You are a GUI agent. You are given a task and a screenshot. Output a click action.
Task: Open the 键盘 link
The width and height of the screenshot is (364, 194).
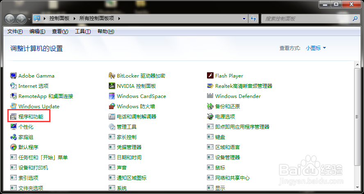(x=220, y=137)
